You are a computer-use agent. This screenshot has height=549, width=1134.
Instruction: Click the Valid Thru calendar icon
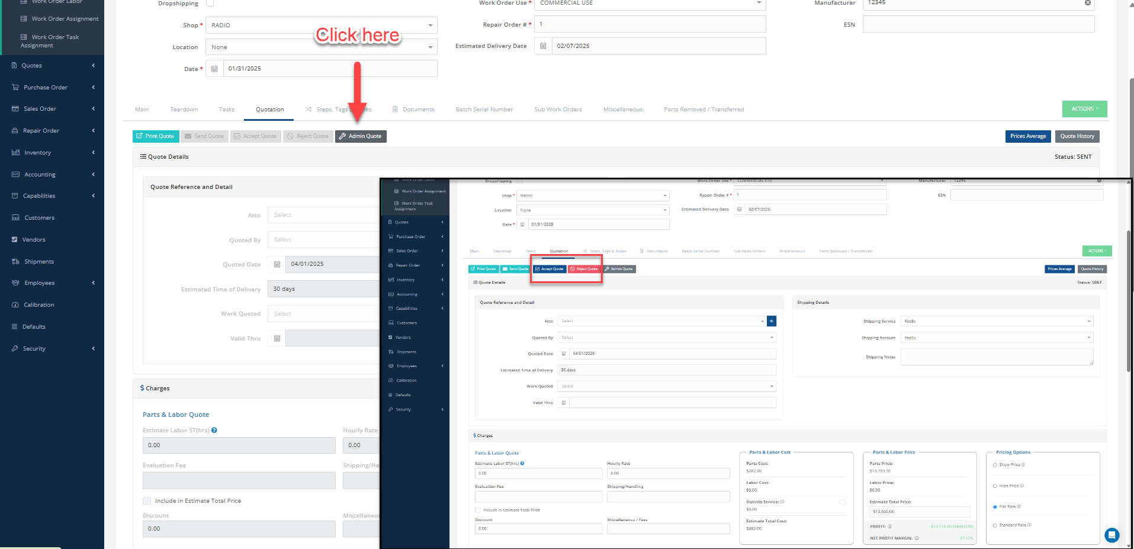click(x=277, y=339)
